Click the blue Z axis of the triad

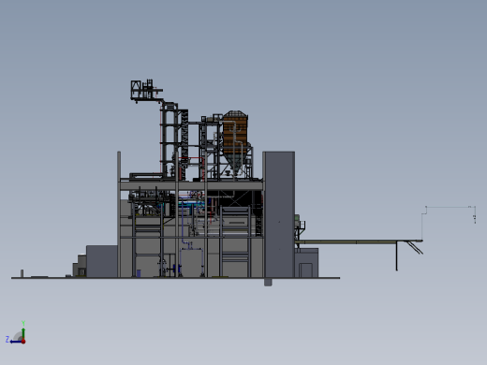(16, 342)
